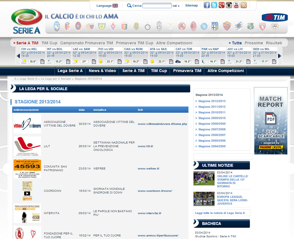Open Serie A TIM in the dark navigation bar
Screen dimensions: 294x239
(133, 71)
